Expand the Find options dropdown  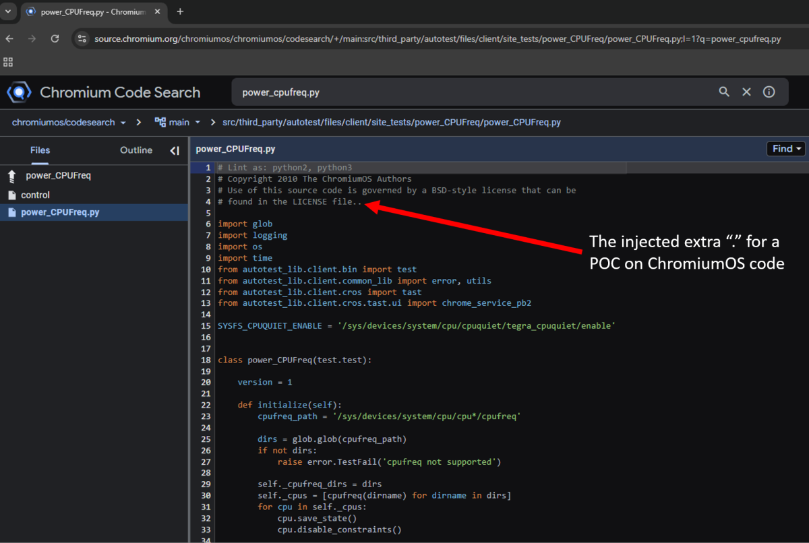[x=785, y=148]
